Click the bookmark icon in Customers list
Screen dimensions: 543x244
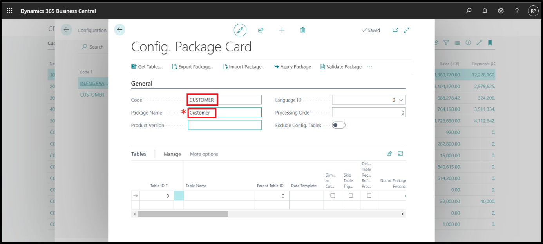pos(490,43)
